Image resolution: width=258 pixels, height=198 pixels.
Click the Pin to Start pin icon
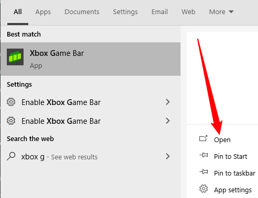point(204,155)
